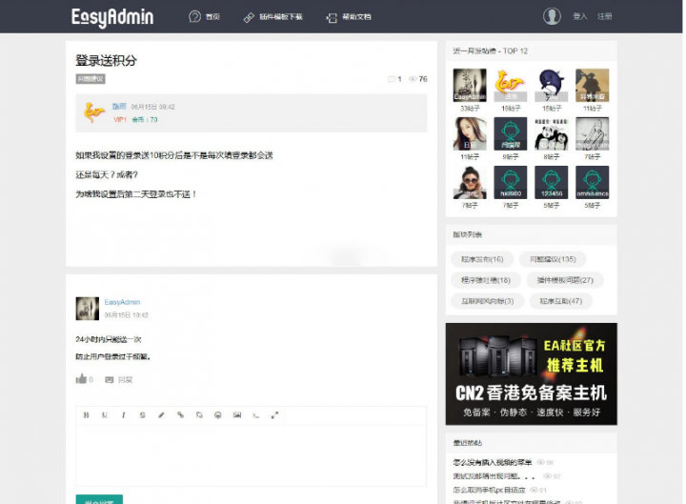Toggle Underline in the editor toolbar
Viewport: 686px width, 504px height.
[x=105, y=414]
